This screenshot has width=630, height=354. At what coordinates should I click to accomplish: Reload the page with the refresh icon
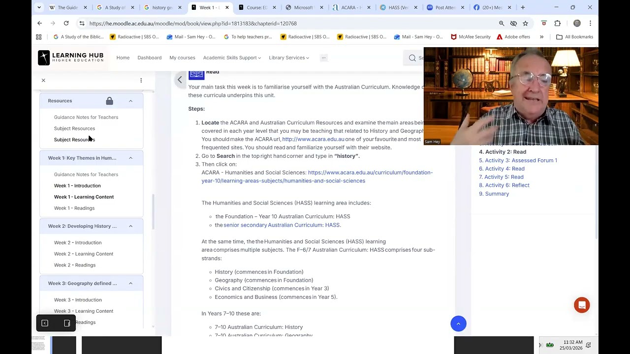click(66, 23)
